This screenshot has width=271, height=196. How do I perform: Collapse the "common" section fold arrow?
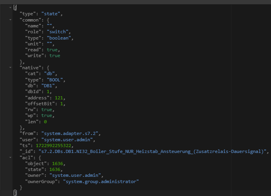tap(10, 19)
